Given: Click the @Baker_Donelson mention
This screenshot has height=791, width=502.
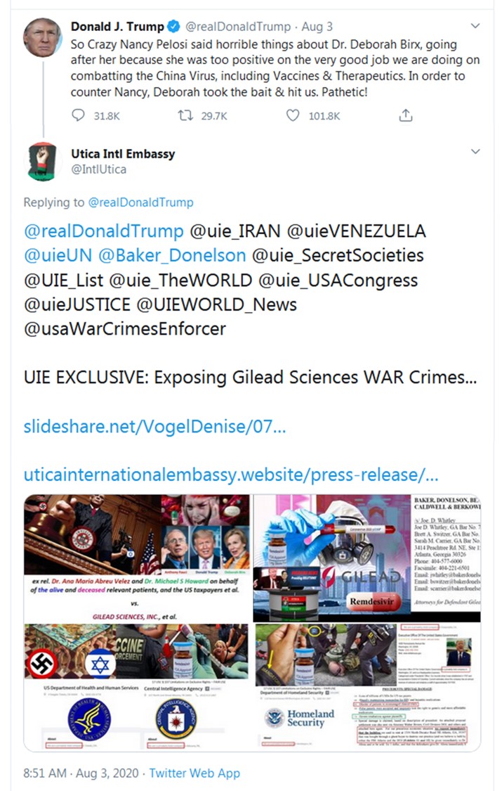Looking at the screenshot, I should click(x=172, y=255).
